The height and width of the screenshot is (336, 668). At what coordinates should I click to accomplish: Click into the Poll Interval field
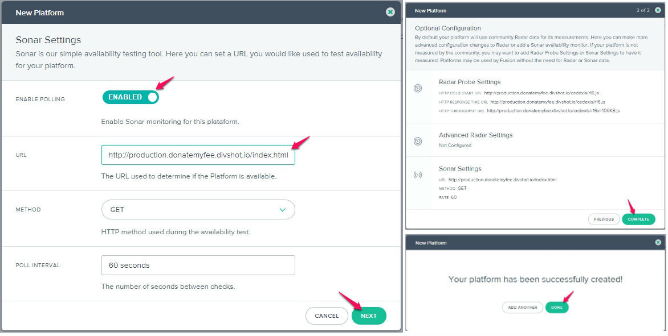[x=198, y=266]
